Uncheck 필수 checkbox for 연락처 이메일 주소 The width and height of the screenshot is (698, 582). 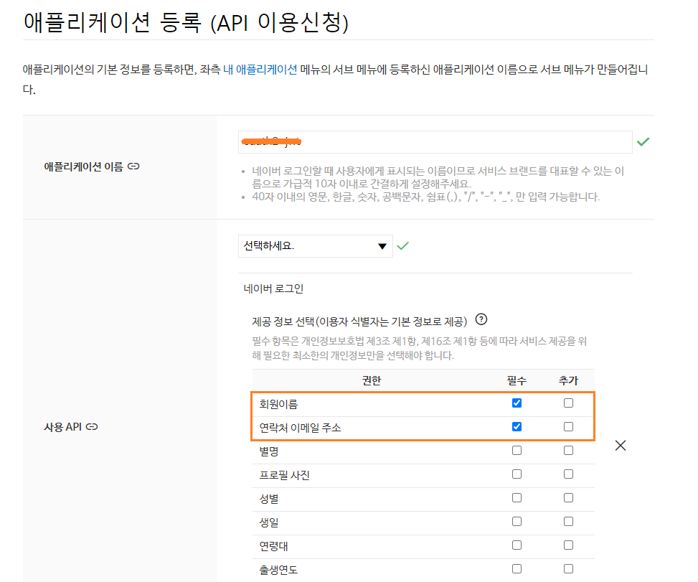(517, 426)
